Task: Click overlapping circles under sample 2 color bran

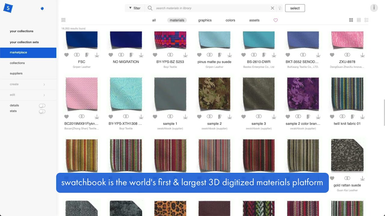Action: point(298,116)
